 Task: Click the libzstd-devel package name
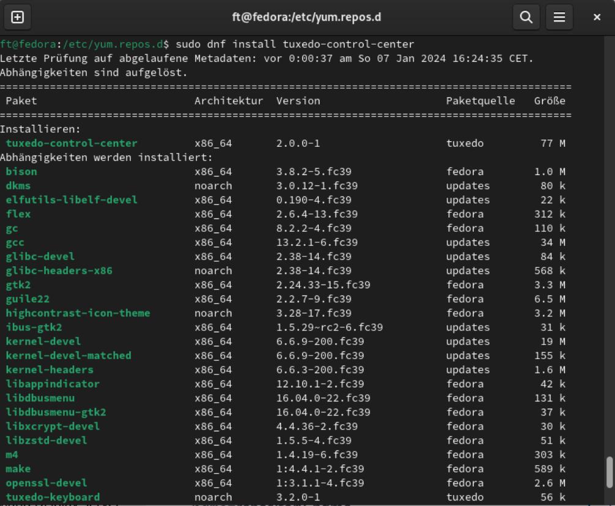(x=47, y=441)
